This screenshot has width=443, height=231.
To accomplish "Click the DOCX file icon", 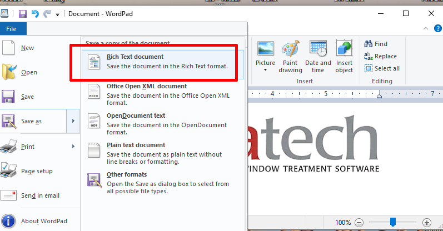I will pos(94,92).
